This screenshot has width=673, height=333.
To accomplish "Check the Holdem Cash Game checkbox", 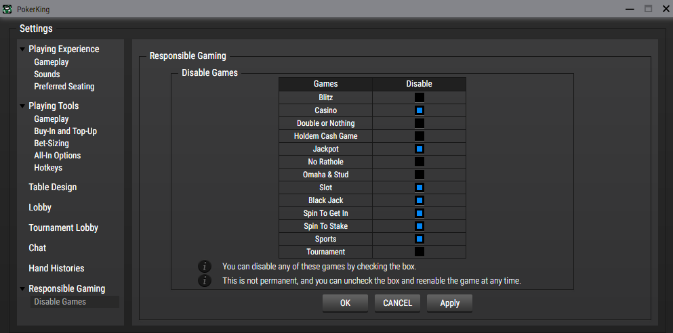I will [x=419, y=136].
